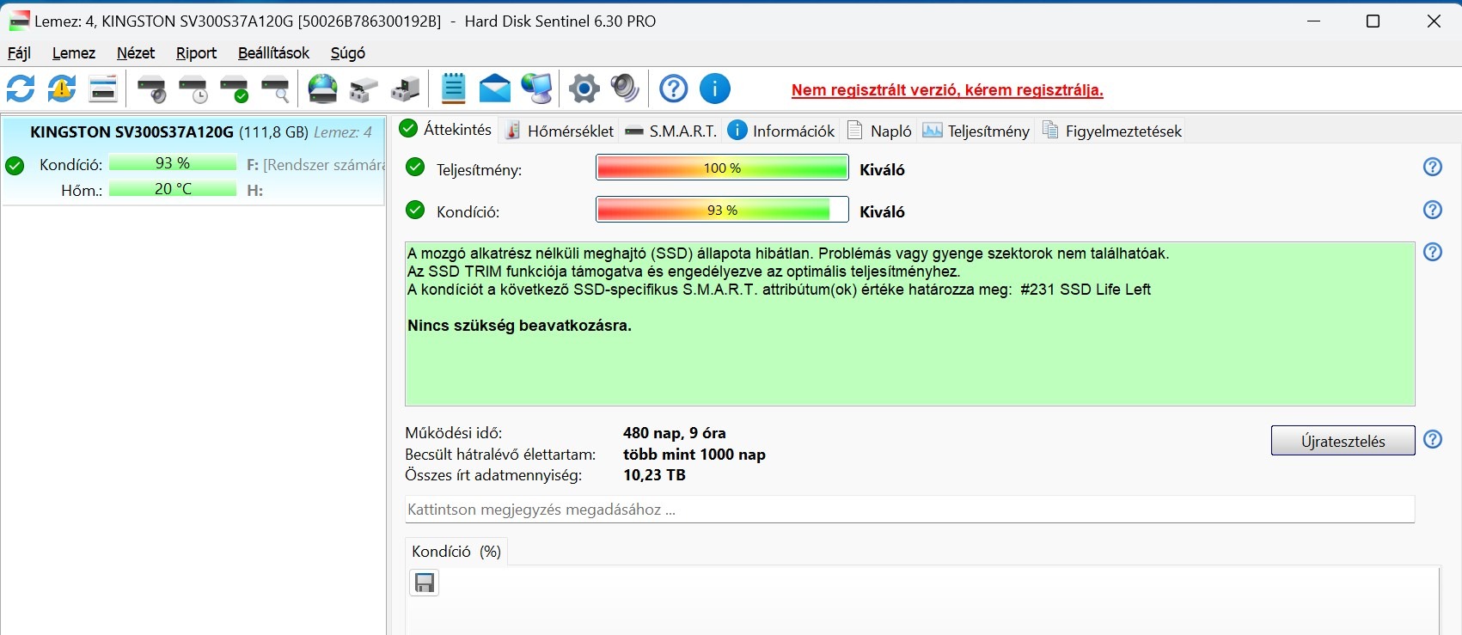Click the green check beside Teljesítmény label
The height and width of the screenshot is (635, 1462).
point(415,167)
